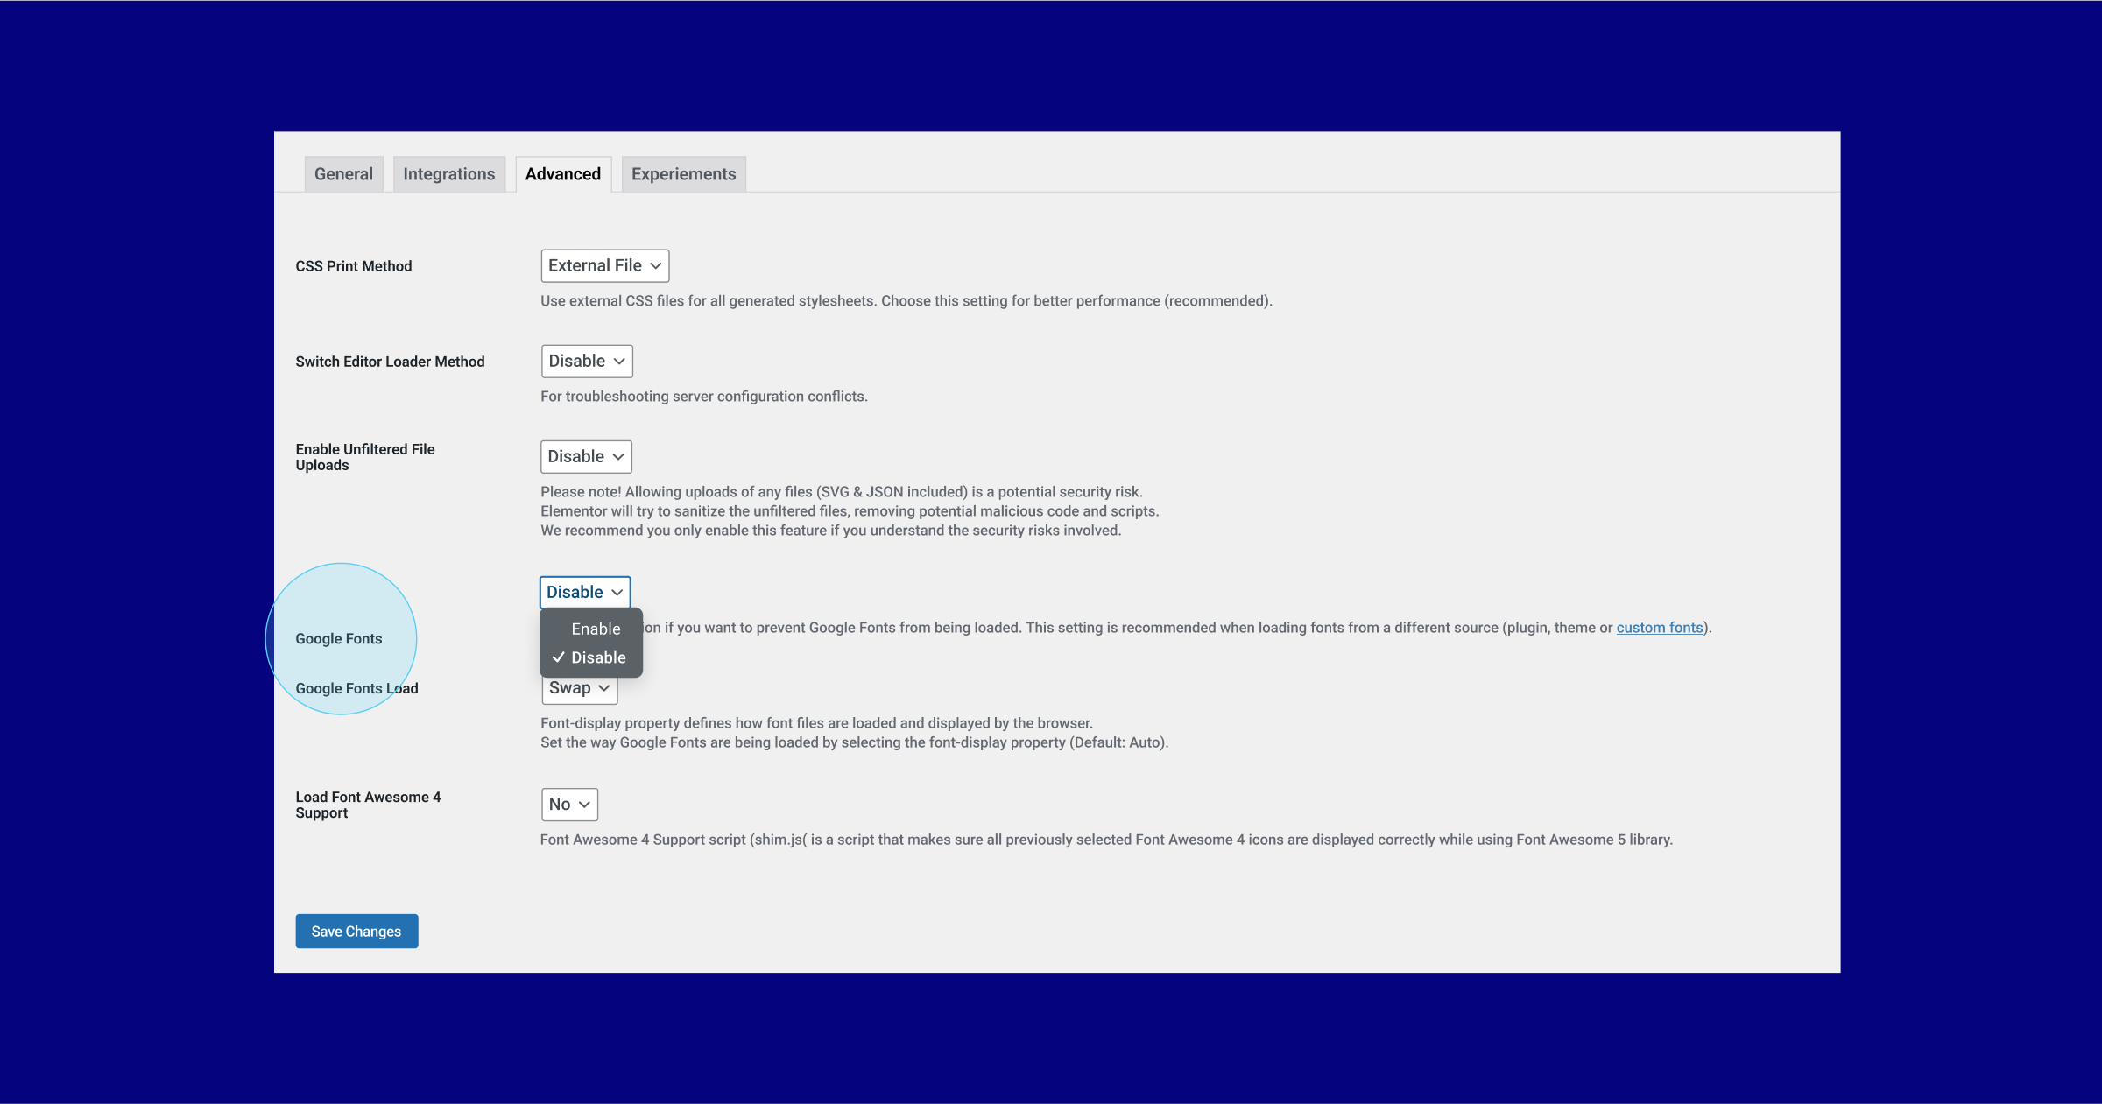Switch to the Integrations tab
The width and height of the screenshot is (2102, 1104).
coord(448,174)
